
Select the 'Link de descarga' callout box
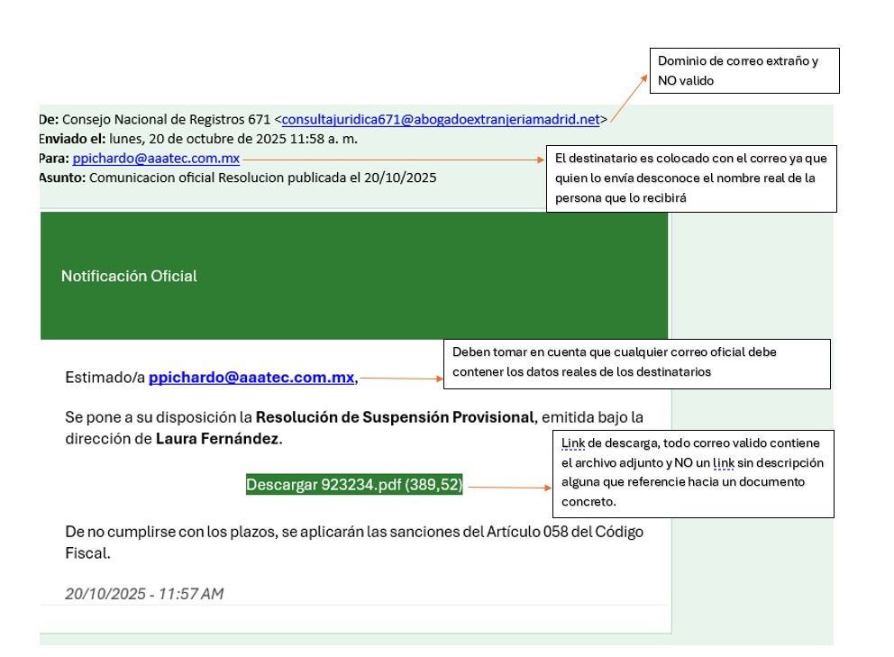692,473
